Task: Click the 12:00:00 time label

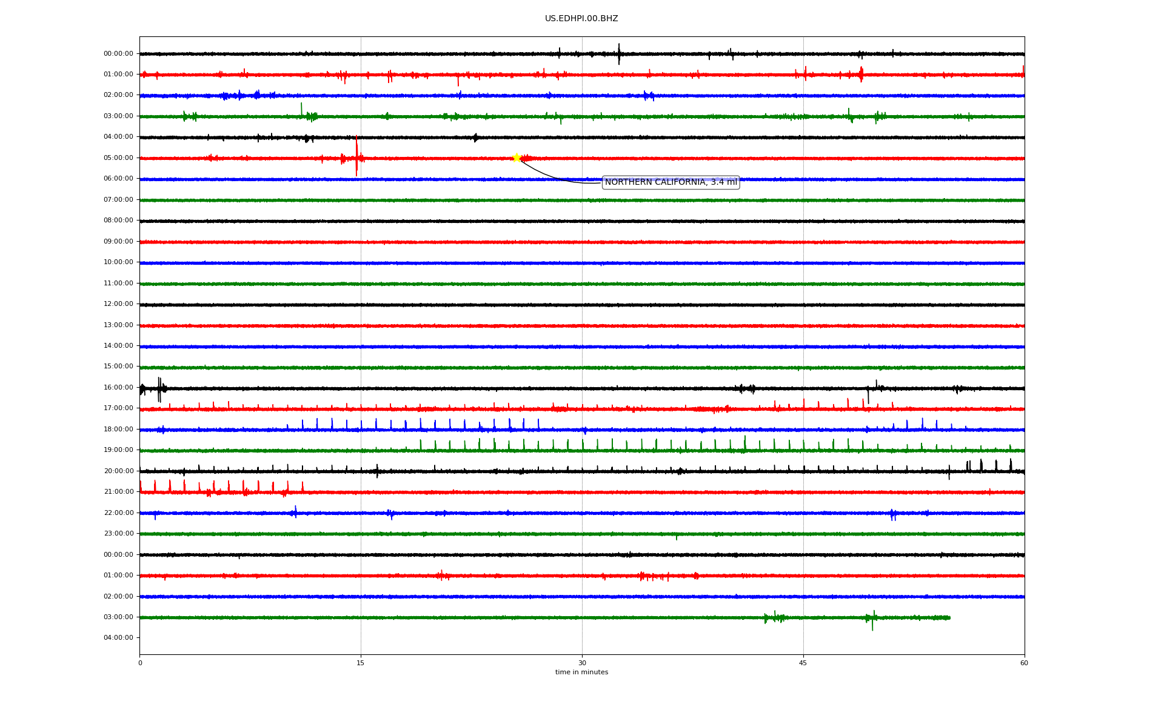Action: (x=118, y=304)
